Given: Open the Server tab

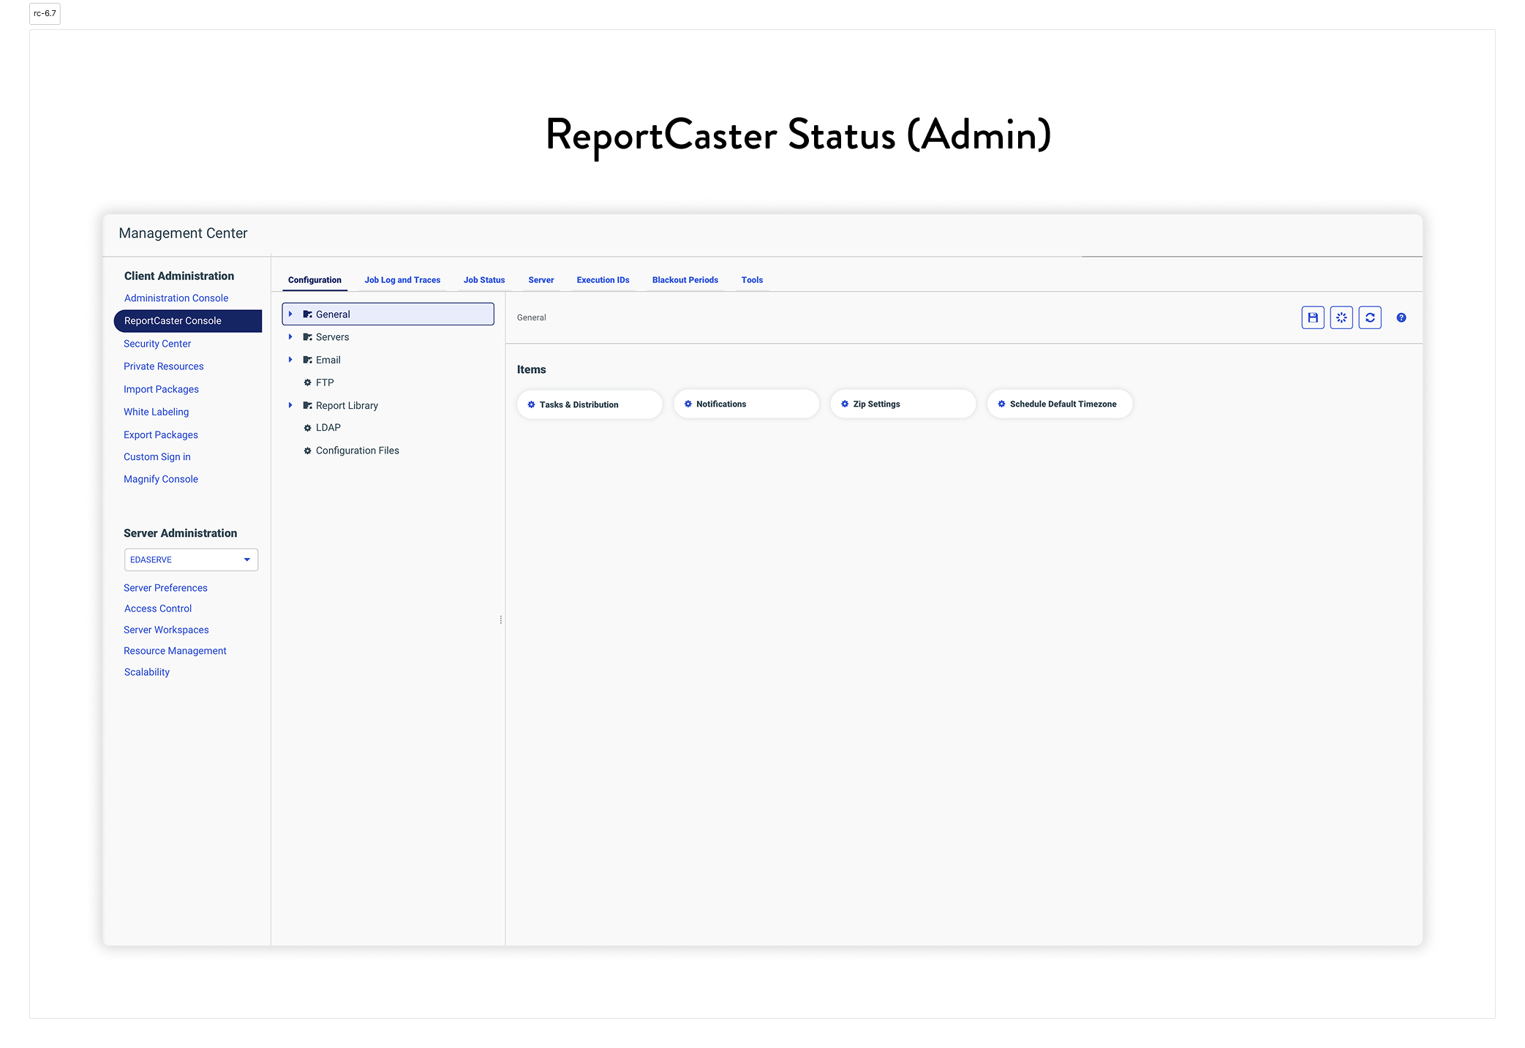Looking at the screenshot, I should (541, 280).
